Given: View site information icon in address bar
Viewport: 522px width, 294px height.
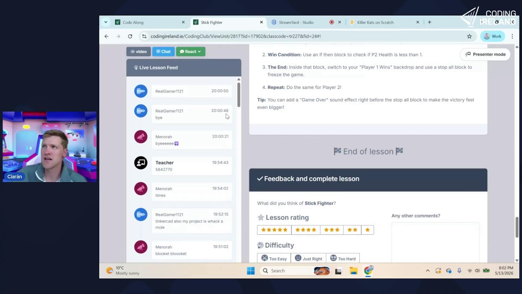Looking at the screenshot, I should 144,36.
